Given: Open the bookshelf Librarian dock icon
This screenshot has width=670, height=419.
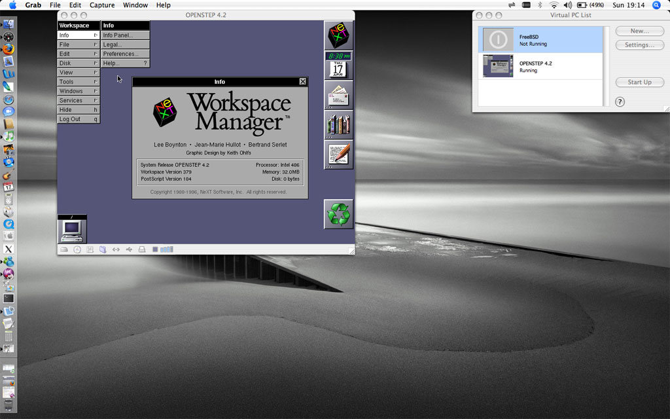Looking at the screenshot, I should point(338,125).
